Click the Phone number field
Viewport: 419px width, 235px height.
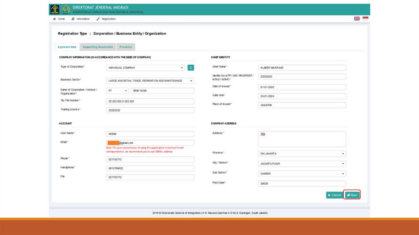pyautogui.click(x=150, y=159)
